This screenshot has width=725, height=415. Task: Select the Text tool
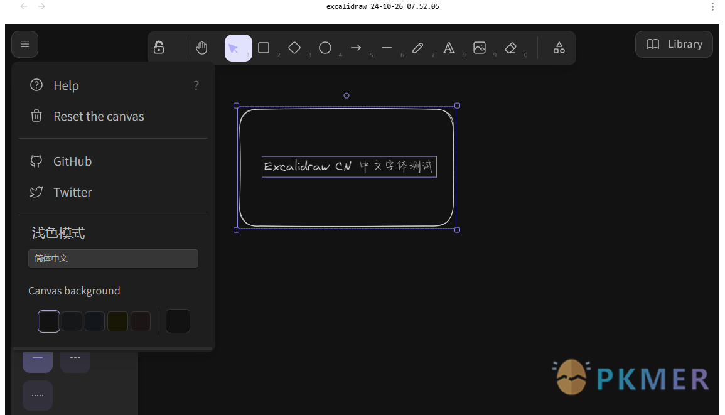pyautogui.click(x=449, y=48)
